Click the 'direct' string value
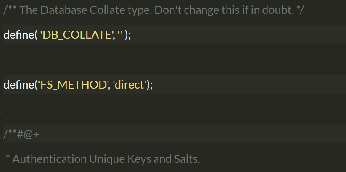This screenshot has height=172, width=346. [x=130, y=85]
